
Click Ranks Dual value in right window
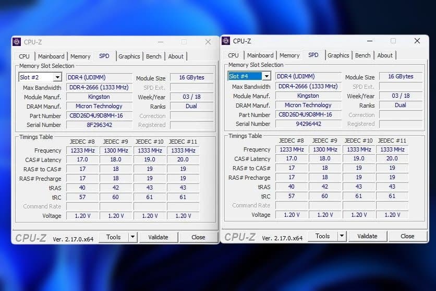coord(401,105)
